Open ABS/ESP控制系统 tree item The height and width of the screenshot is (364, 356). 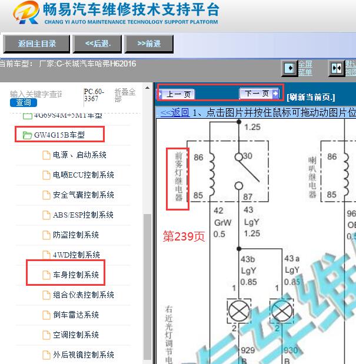[83, 215]
